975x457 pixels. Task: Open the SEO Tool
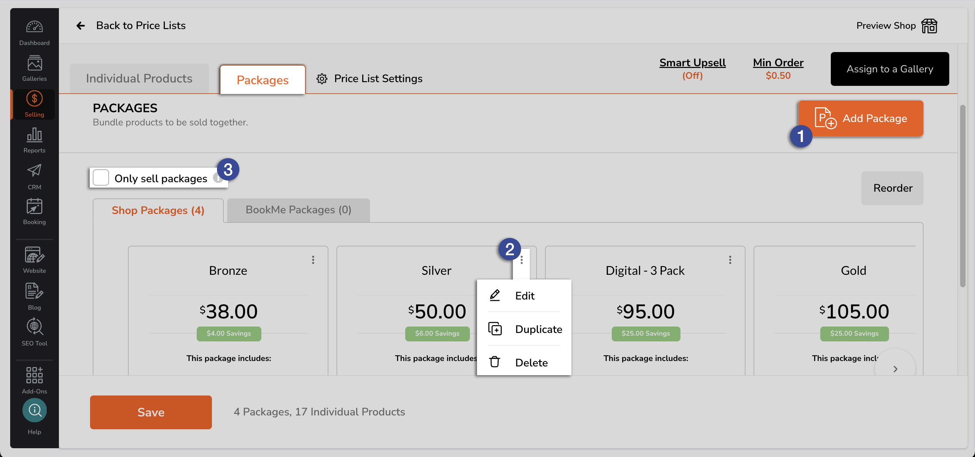[x=34, y=327]
